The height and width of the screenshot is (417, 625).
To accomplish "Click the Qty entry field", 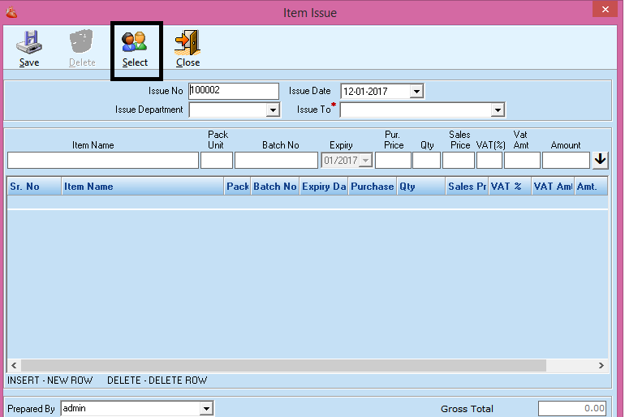I will (426, 161).
